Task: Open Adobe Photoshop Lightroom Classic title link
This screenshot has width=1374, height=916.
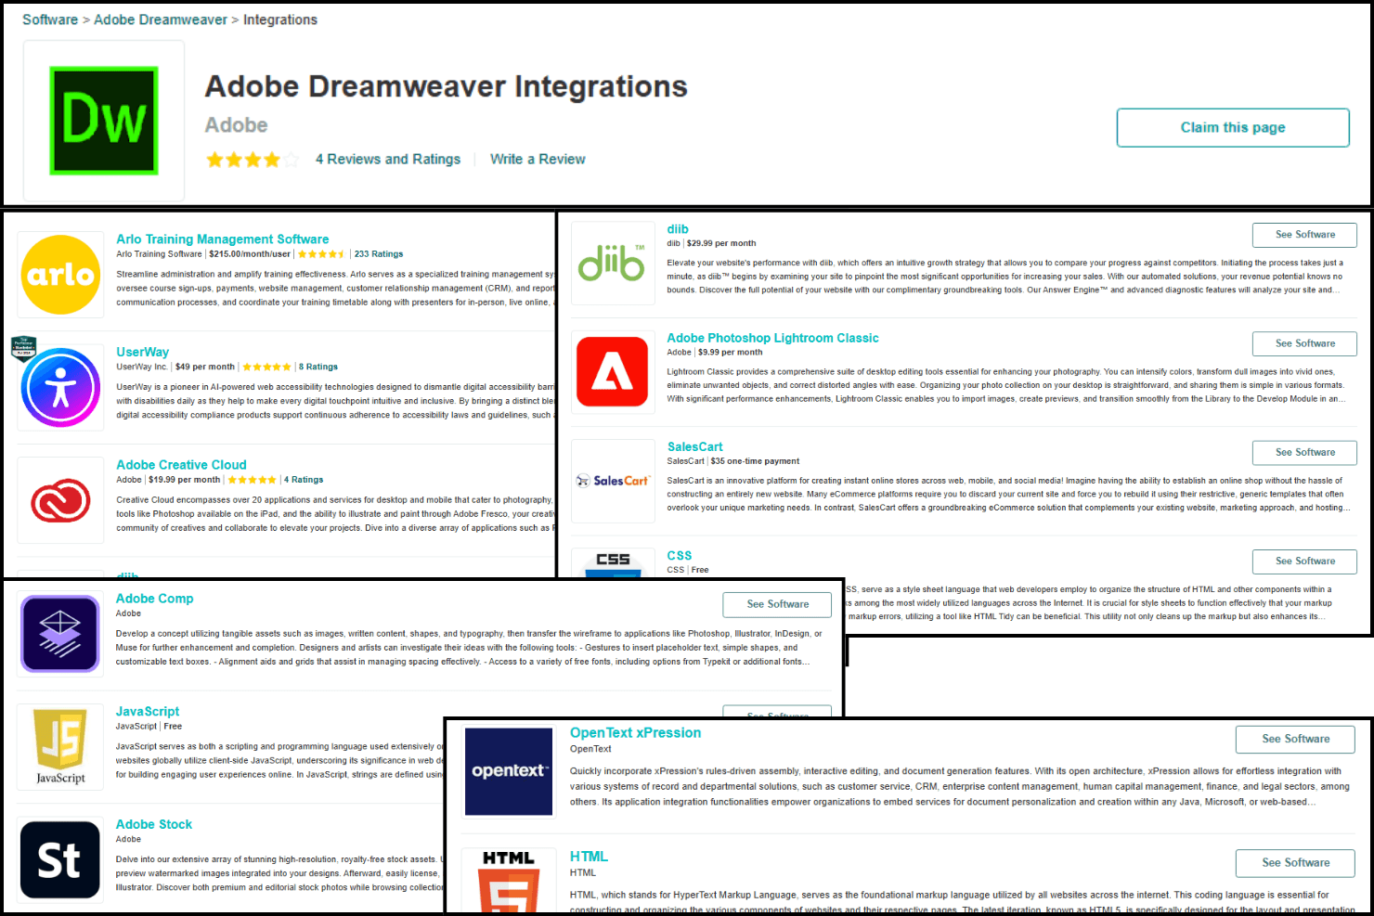Action: point(772,338)
